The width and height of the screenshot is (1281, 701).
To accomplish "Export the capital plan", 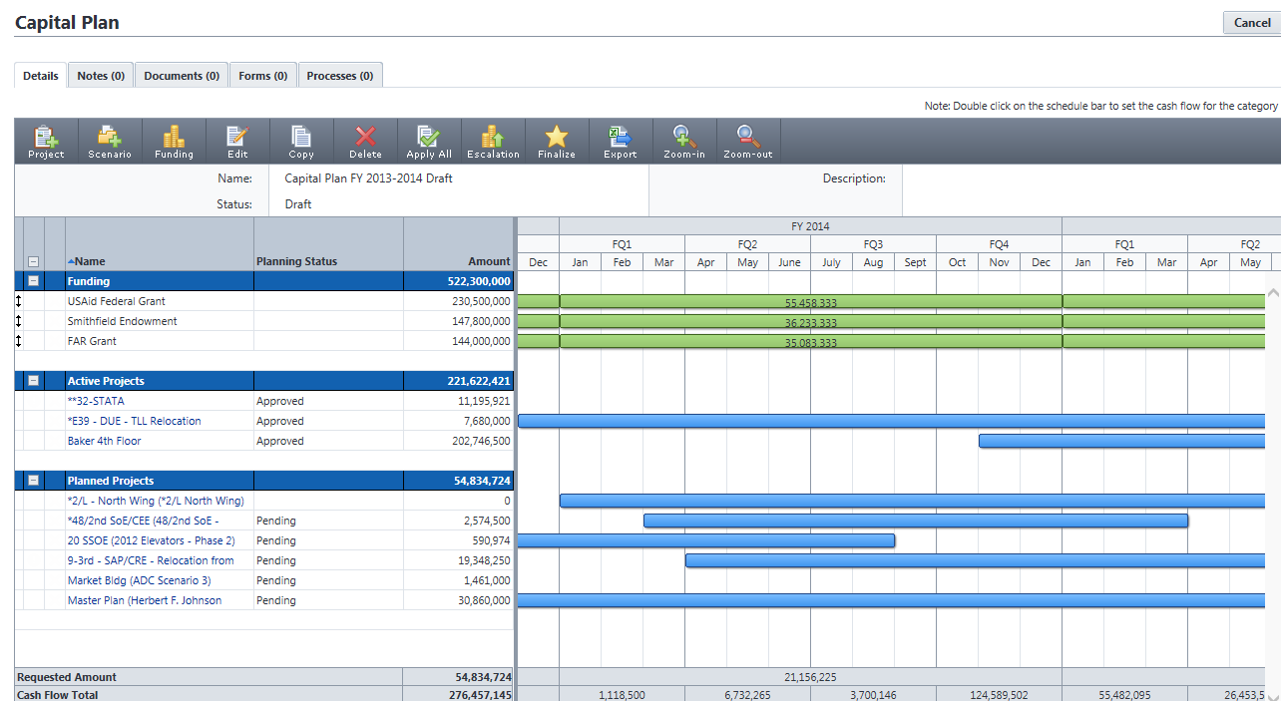I will (621, 142).
